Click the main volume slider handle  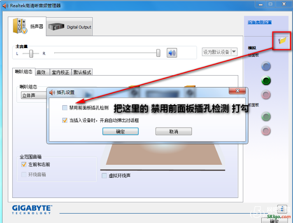coord(158,53)
